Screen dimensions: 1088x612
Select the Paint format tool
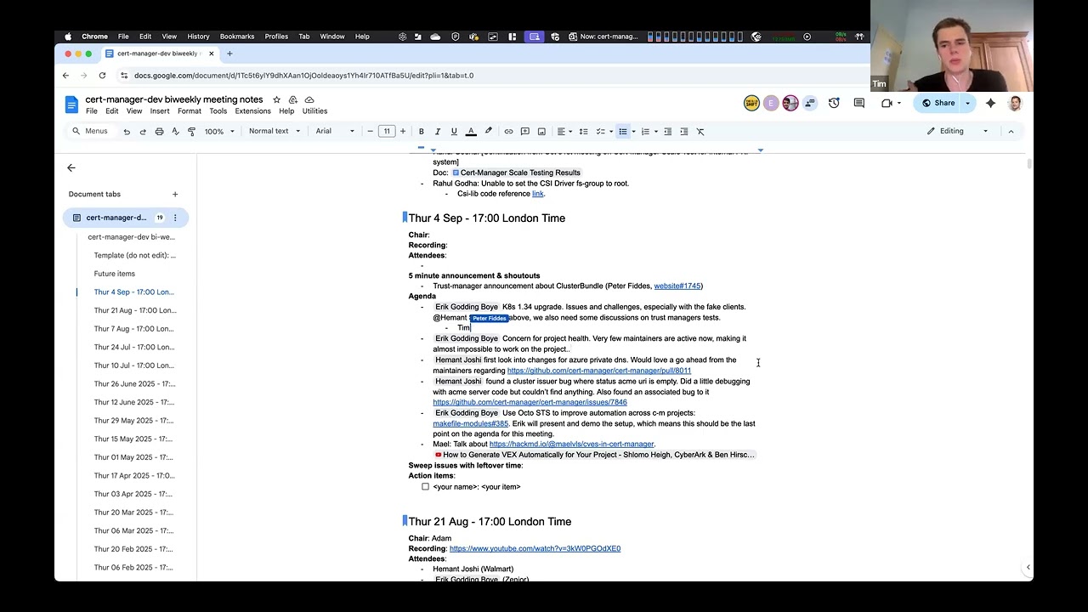point(191,131)
